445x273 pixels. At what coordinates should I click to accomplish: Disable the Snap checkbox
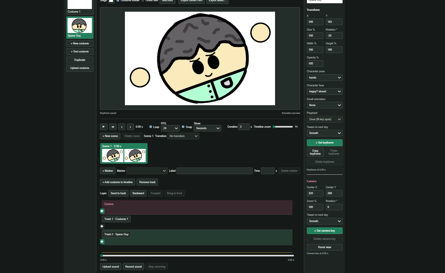(183, 127)
